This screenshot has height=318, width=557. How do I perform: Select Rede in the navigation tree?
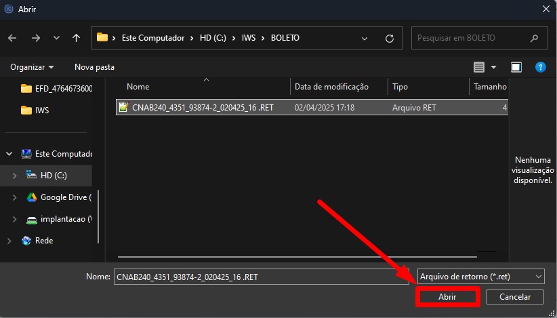[x=37, y=241]
